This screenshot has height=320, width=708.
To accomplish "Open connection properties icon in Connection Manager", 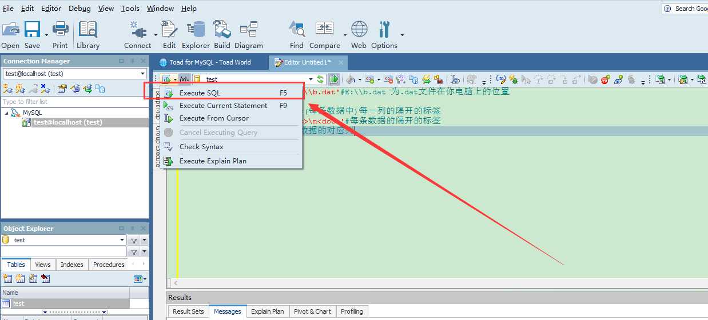I will [62, 89].
